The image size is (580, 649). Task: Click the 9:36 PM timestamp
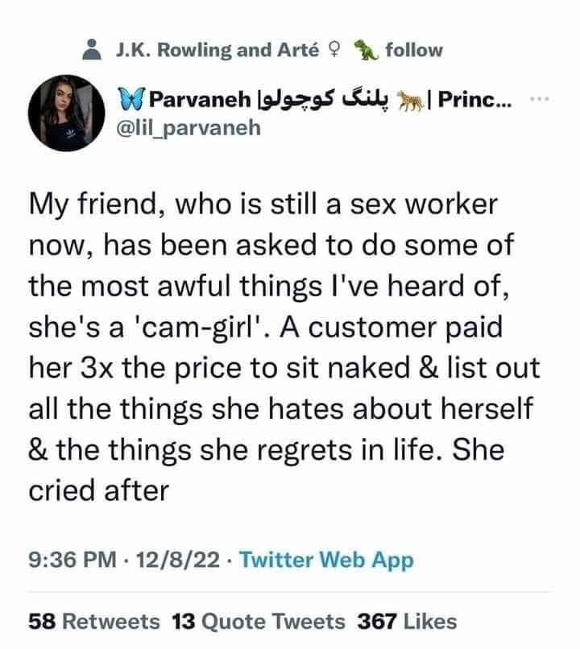coord(72,560)
